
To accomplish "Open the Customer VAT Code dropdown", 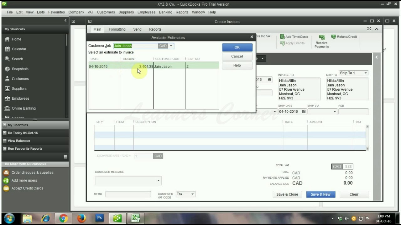I will pos(193,194).
